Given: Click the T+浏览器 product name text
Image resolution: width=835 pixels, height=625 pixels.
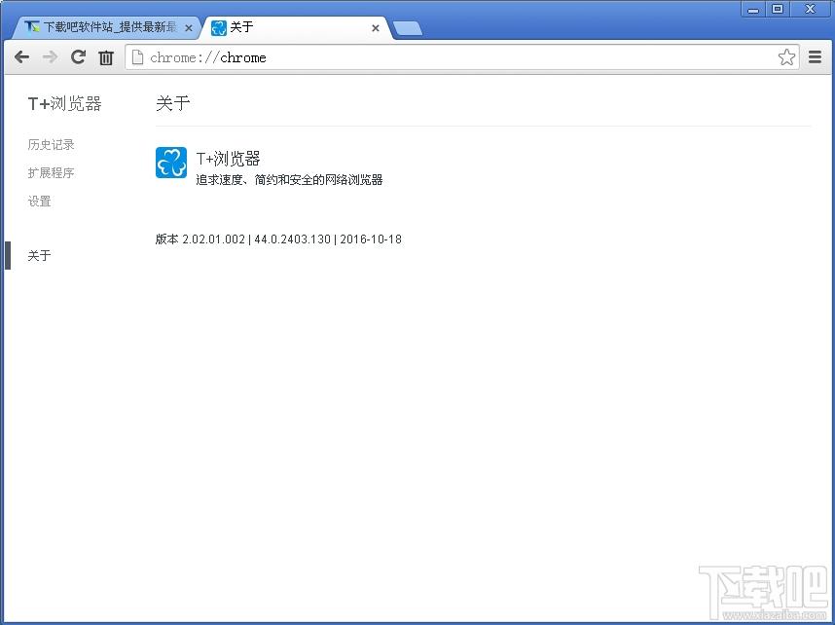Looking at the screenshot, I should point(228,159).
